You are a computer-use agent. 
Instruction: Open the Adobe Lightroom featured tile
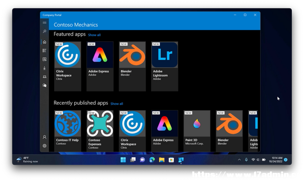point(165,66)
